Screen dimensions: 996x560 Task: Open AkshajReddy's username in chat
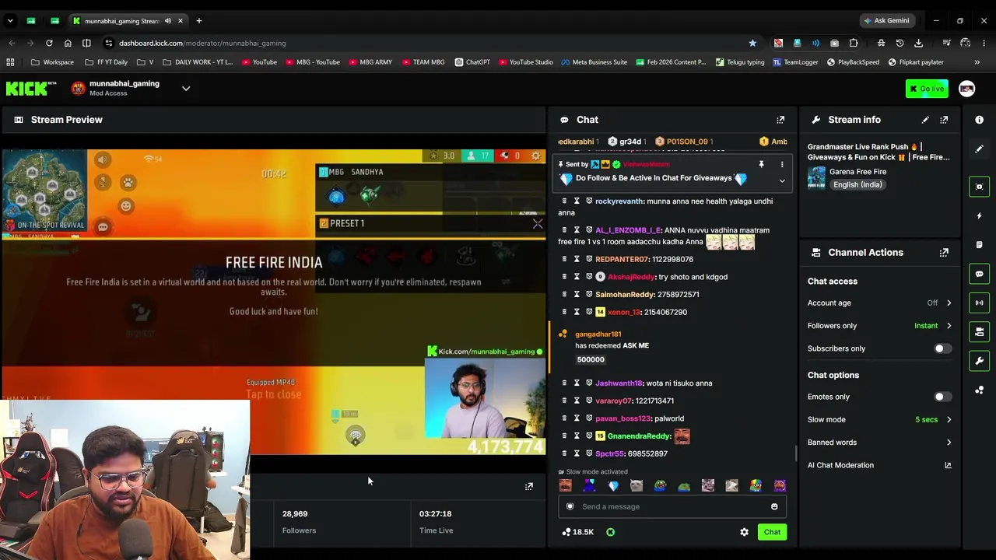coord(631,277)
